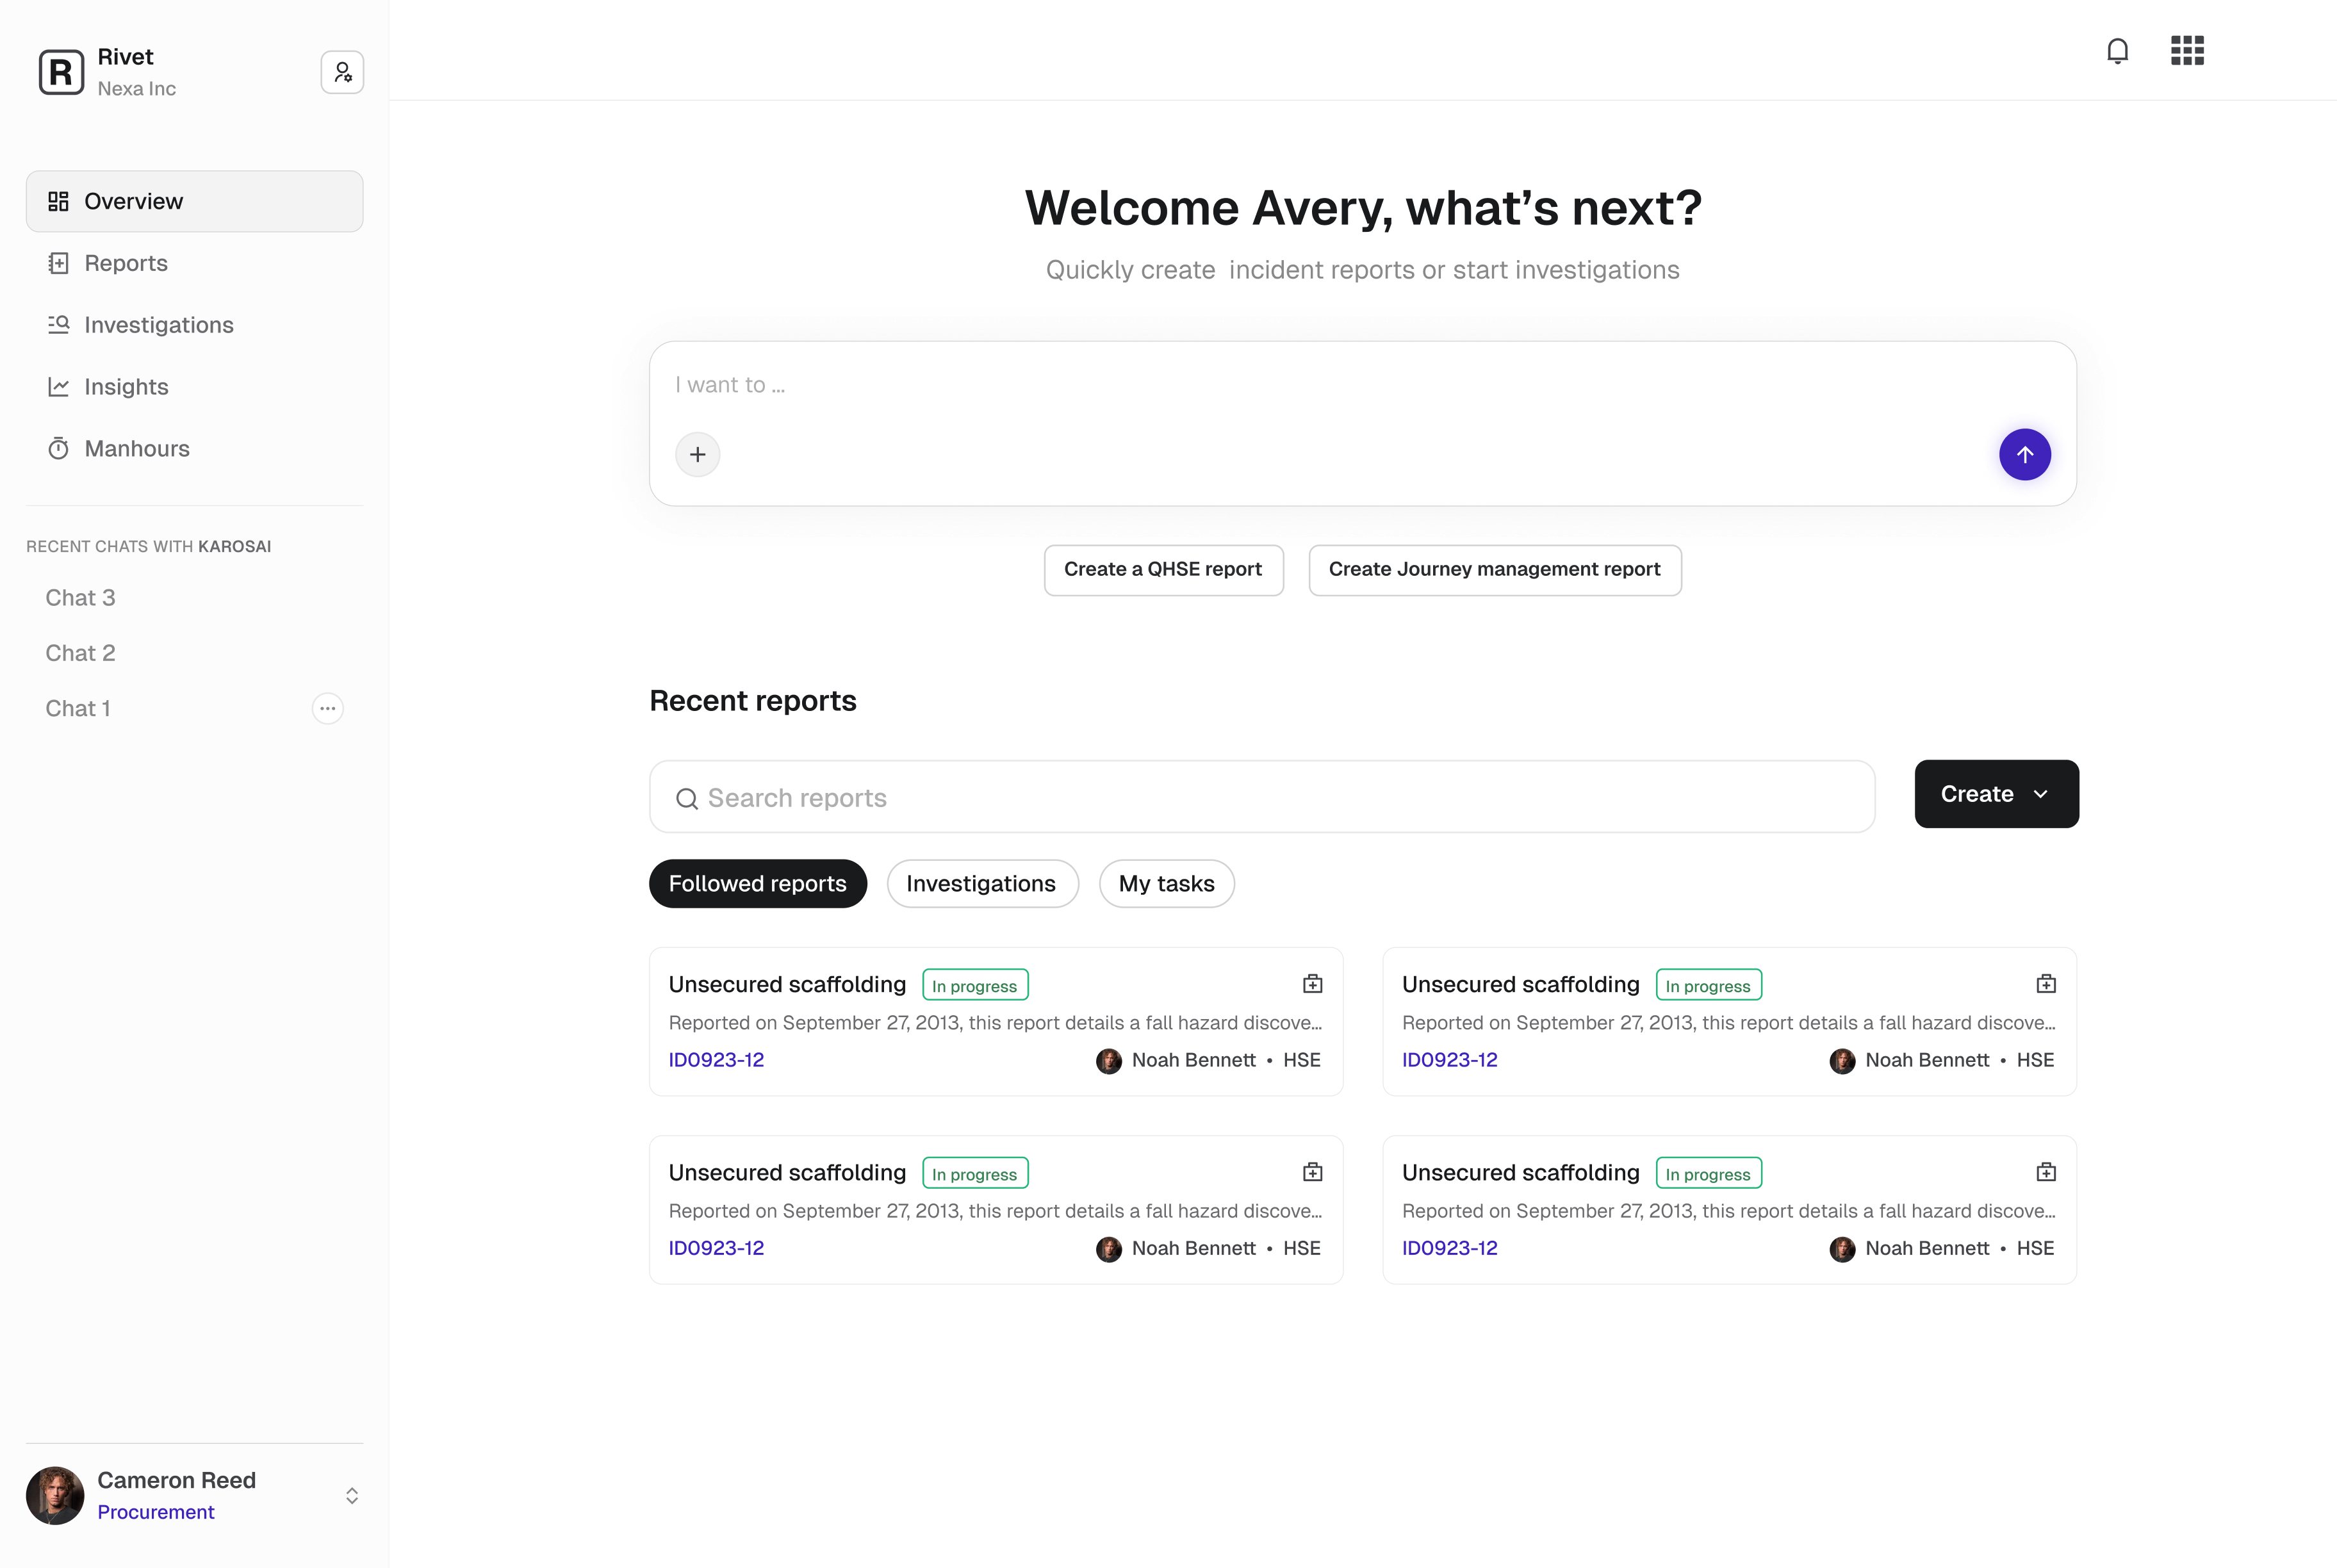Open ID0923-12 link on the top-left card
Screen dimensions: 2337x1568
[x=716, y=1060]
